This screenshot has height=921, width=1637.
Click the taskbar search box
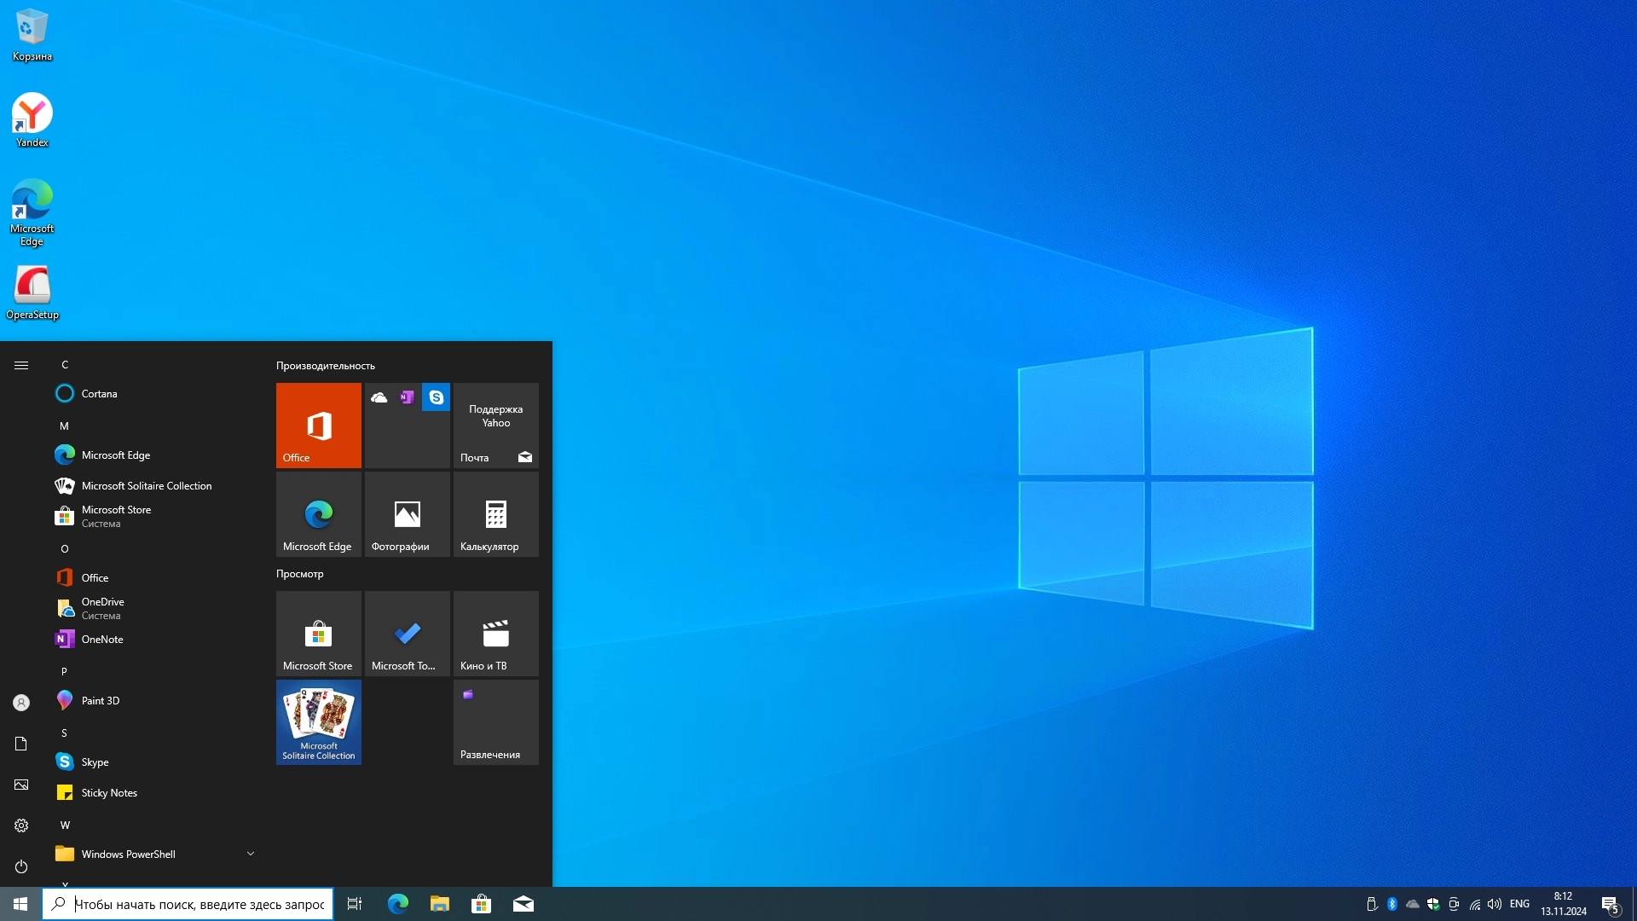pyautogui.click(x=198, y=904)
